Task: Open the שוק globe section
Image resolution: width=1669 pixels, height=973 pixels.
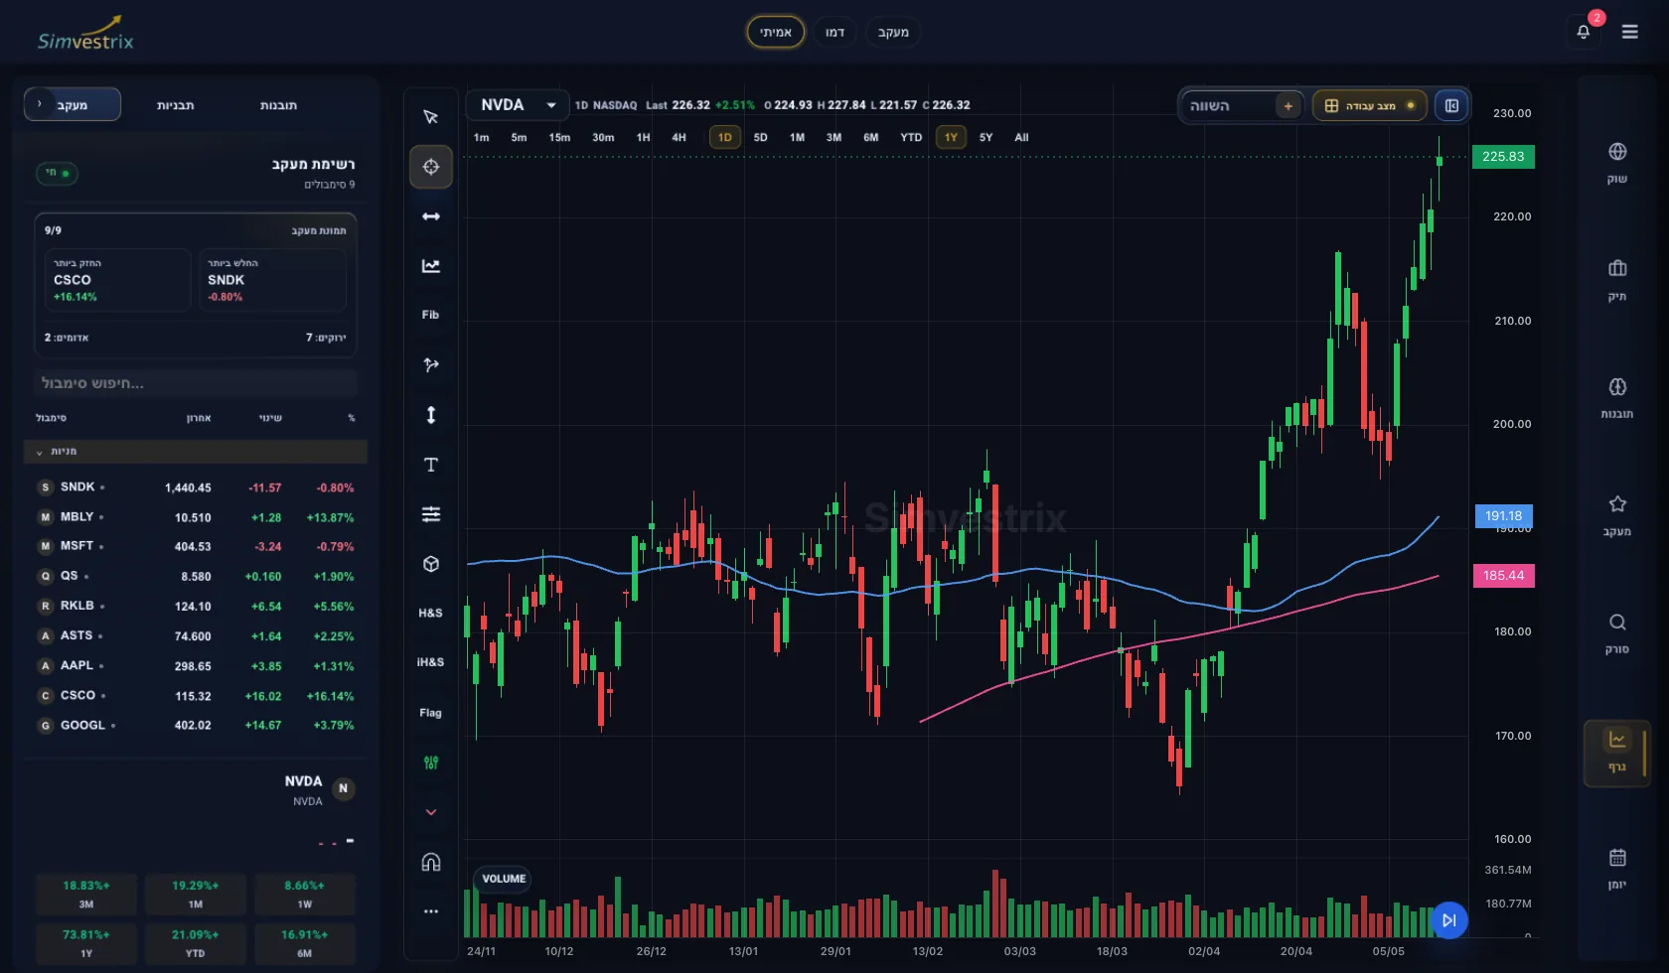Action: (x=1617, y=163)
